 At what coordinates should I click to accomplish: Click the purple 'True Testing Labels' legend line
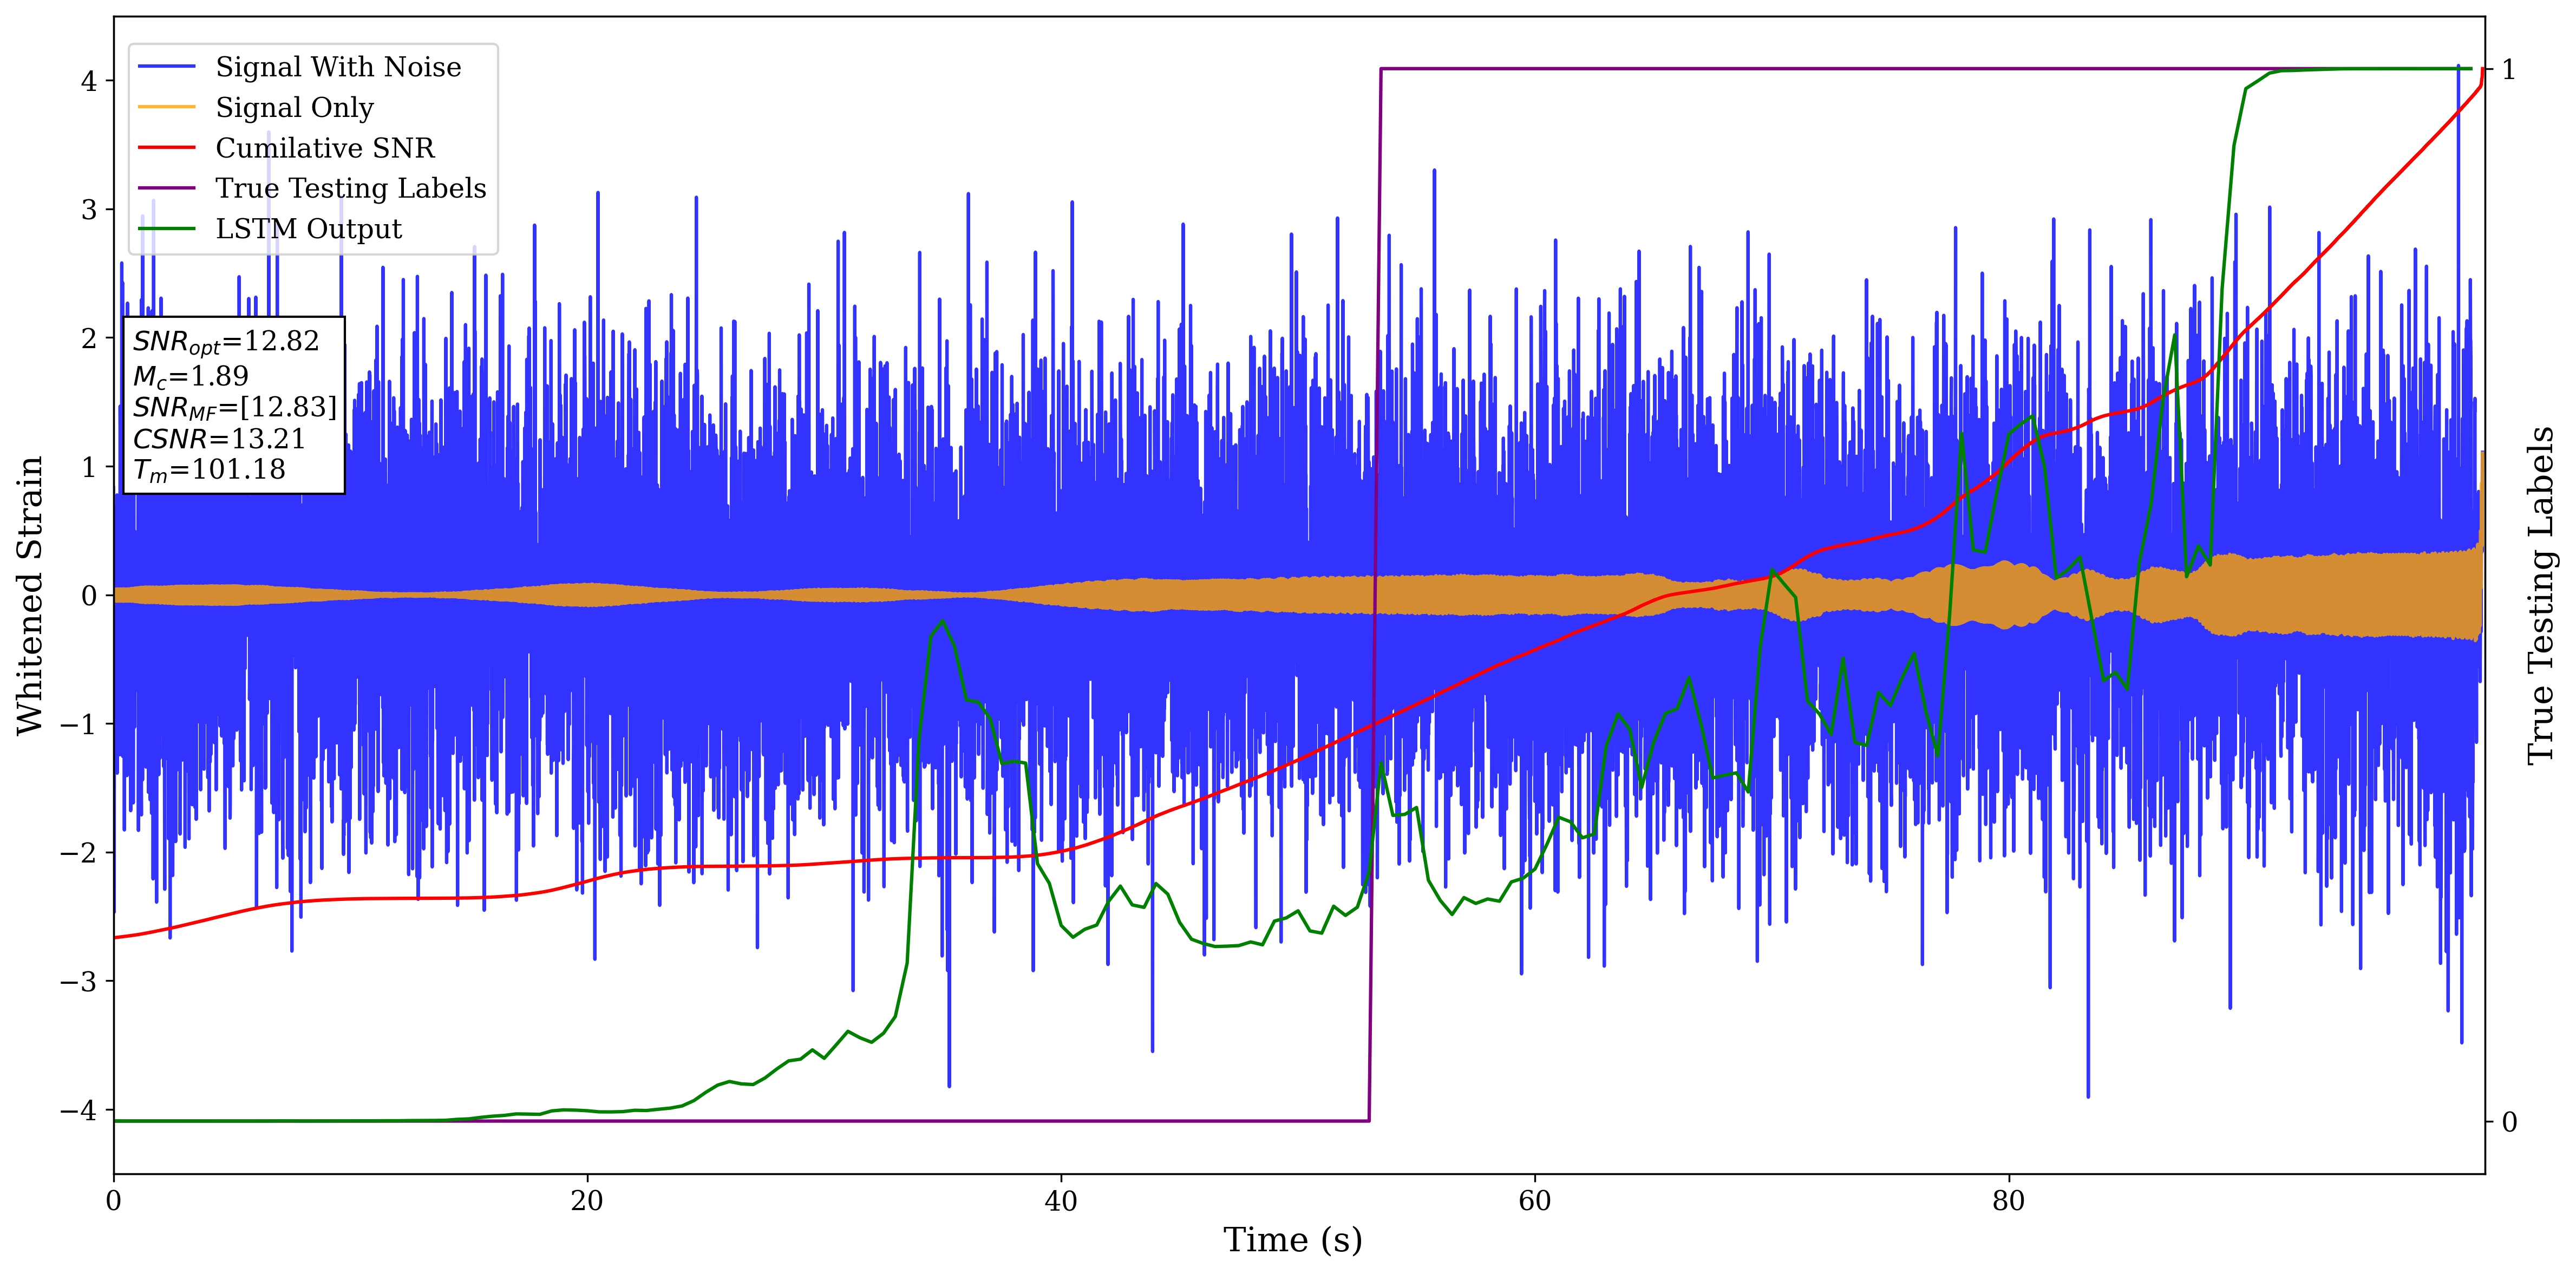[x=166, y=188]
